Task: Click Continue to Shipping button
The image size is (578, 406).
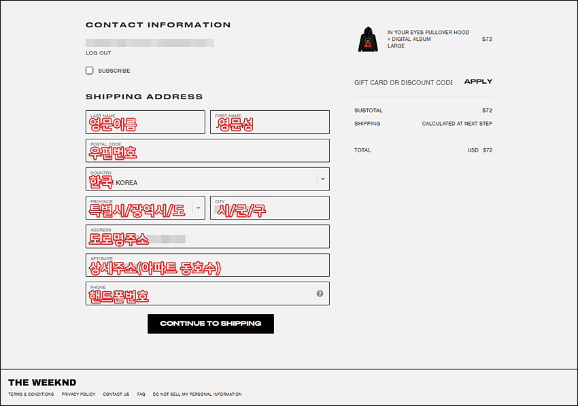Action: [x=211, y=324]
